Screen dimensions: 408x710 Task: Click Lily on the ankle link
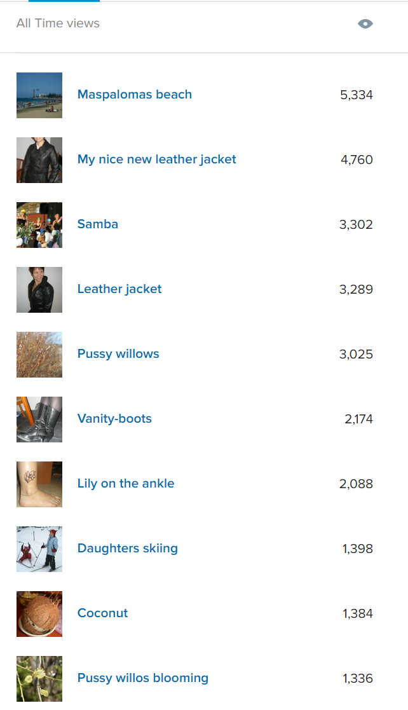point(126,484)
